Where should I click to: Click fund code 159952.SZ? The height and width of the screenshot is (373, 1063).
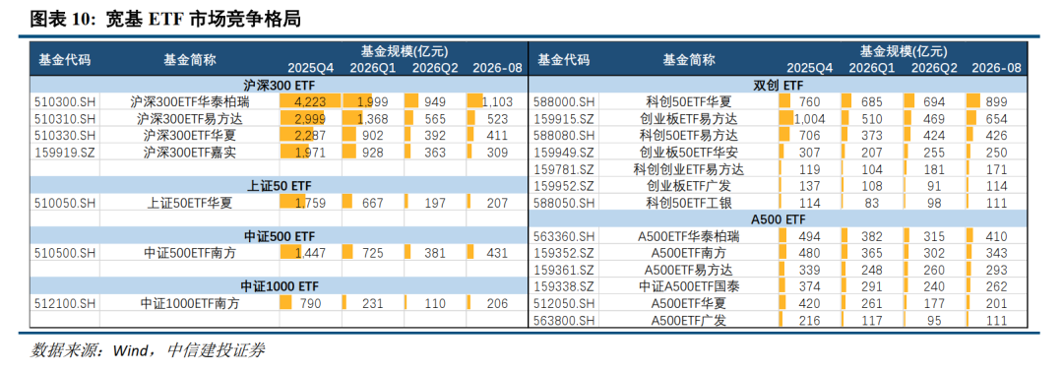(564, 185)
